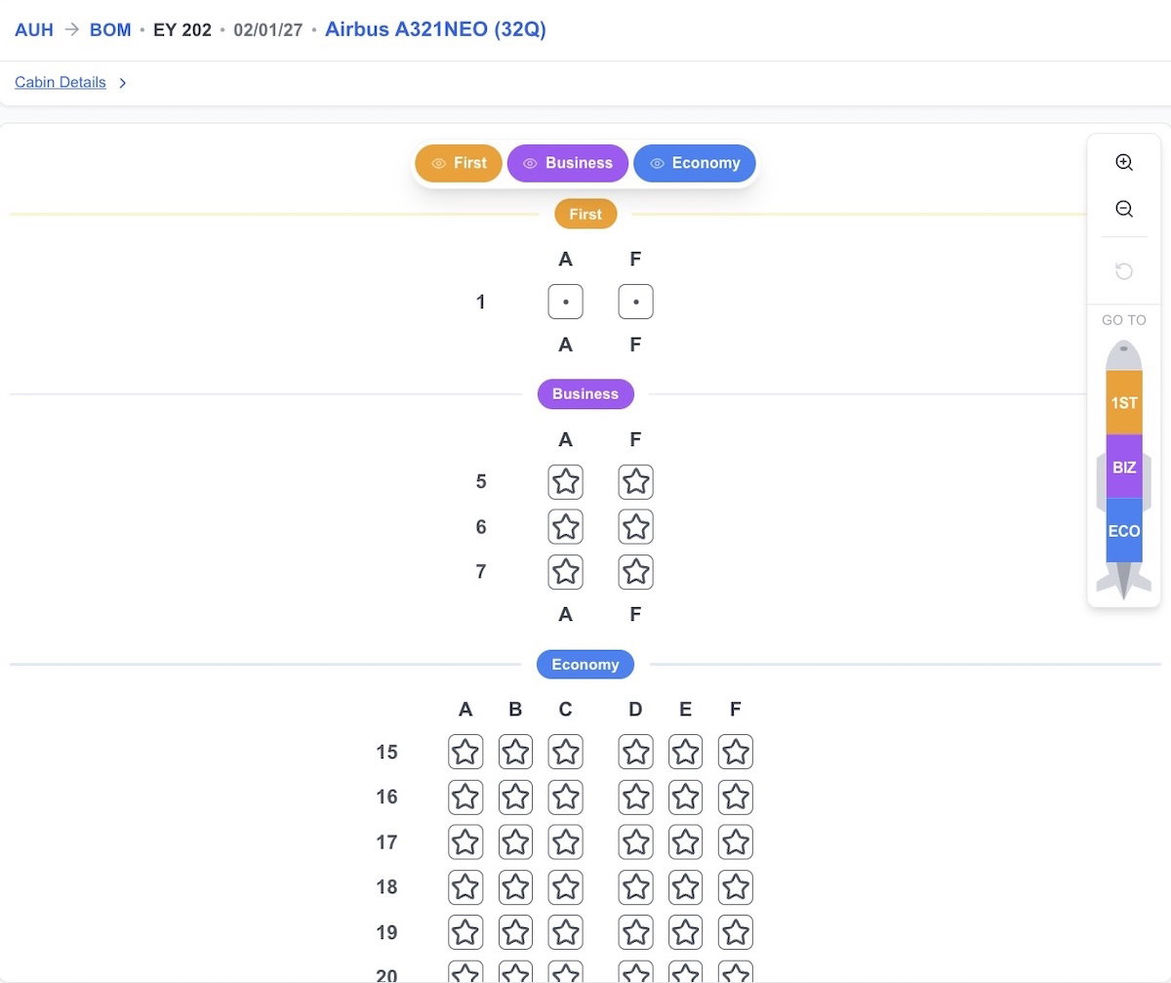Screen dimensions: 1171x983
Task: Pick Business seat 5A star icon
Action: click(x=565, y=481)
